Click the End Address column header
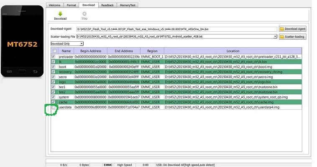 click(124, 51)
